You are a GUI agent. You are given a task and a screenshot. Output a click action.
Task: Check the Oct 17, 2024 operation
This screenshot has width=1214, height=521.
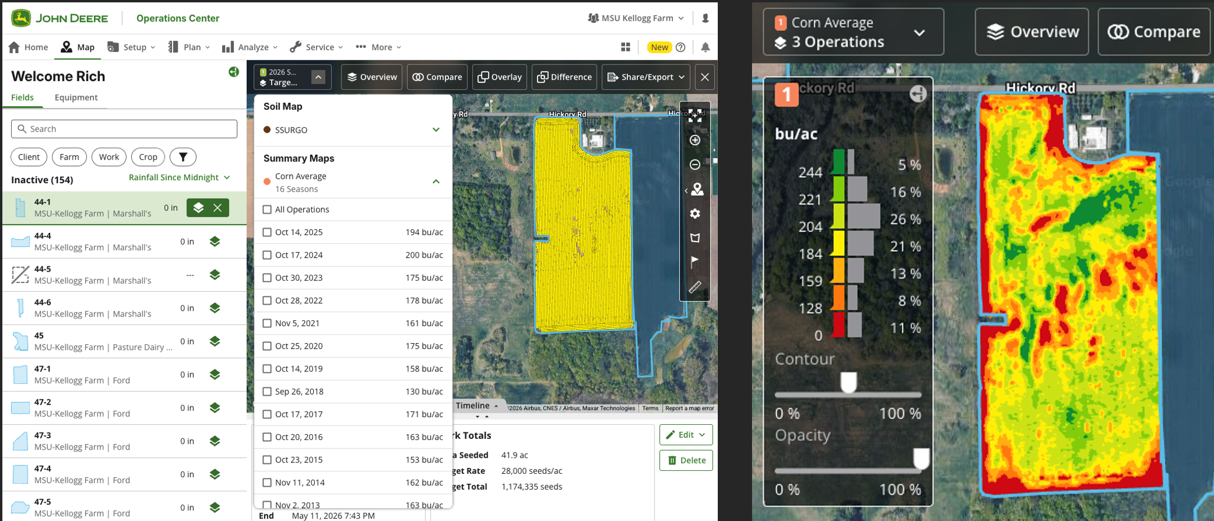click(x=267, y=255)
